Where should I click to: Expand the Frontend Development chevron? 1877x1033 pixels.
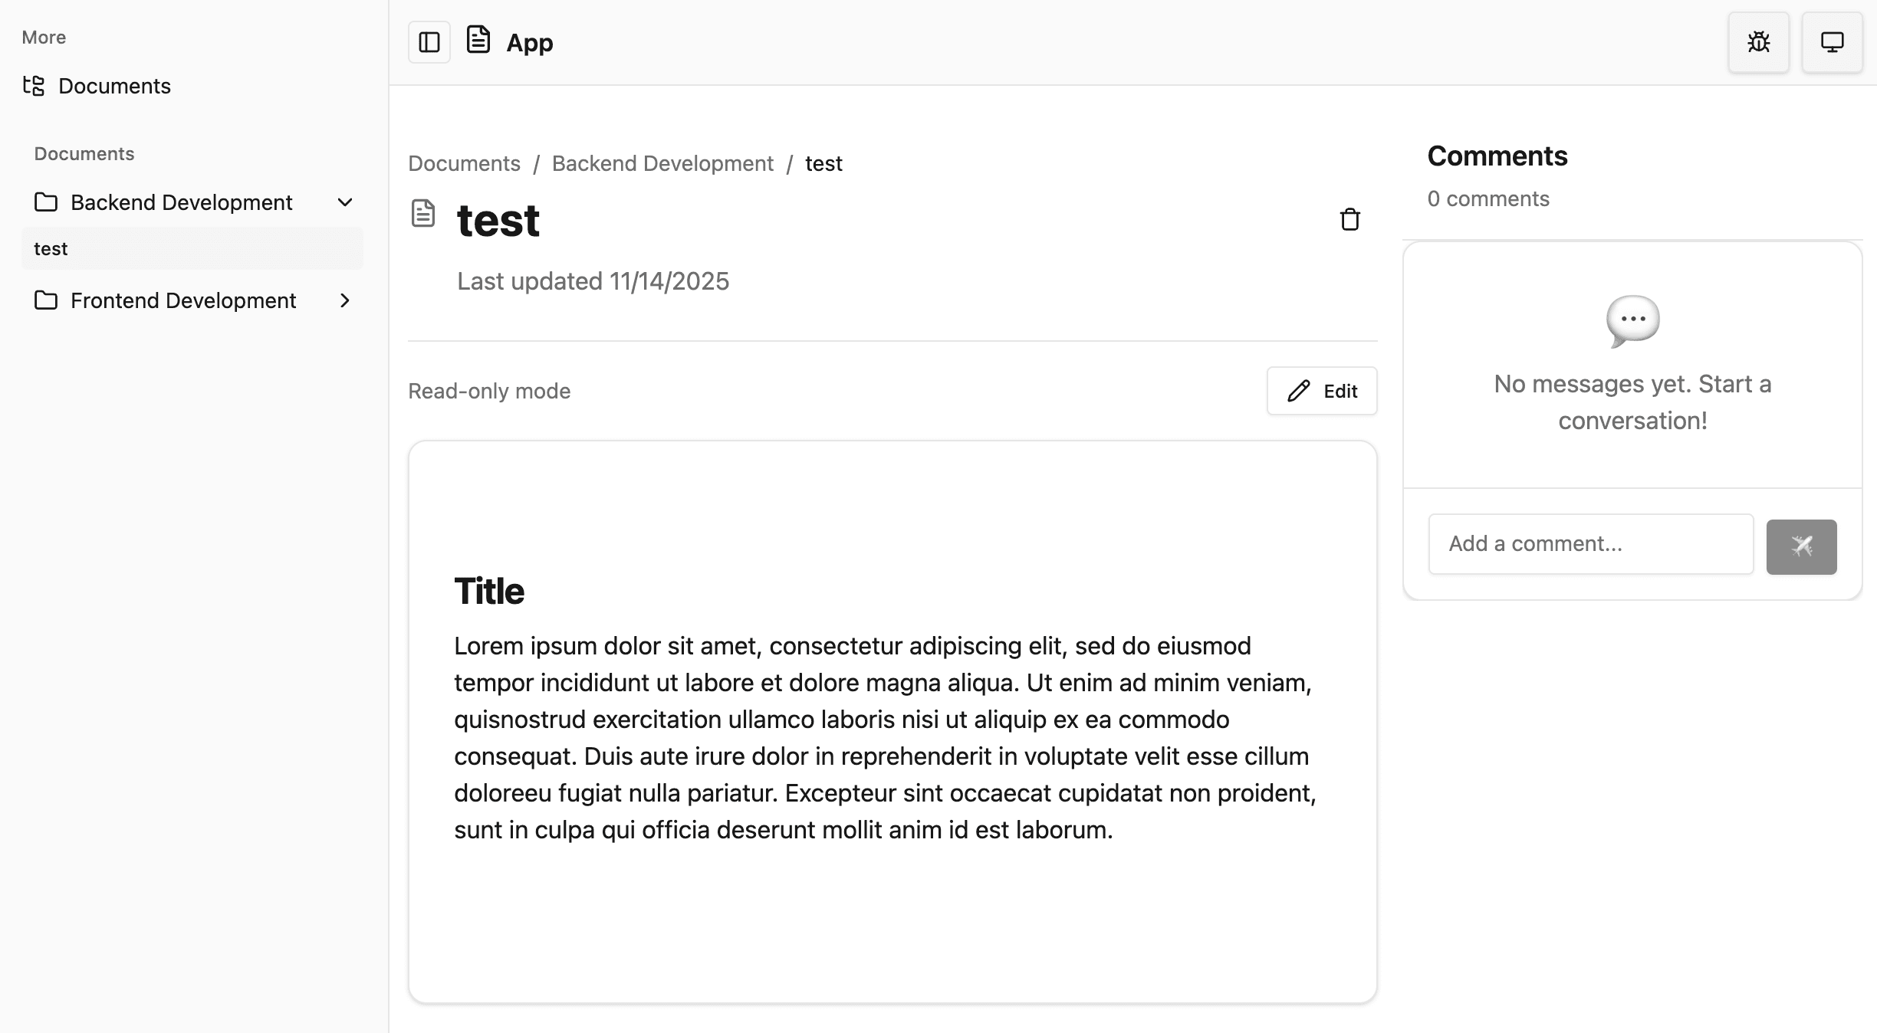coord(345,300)
